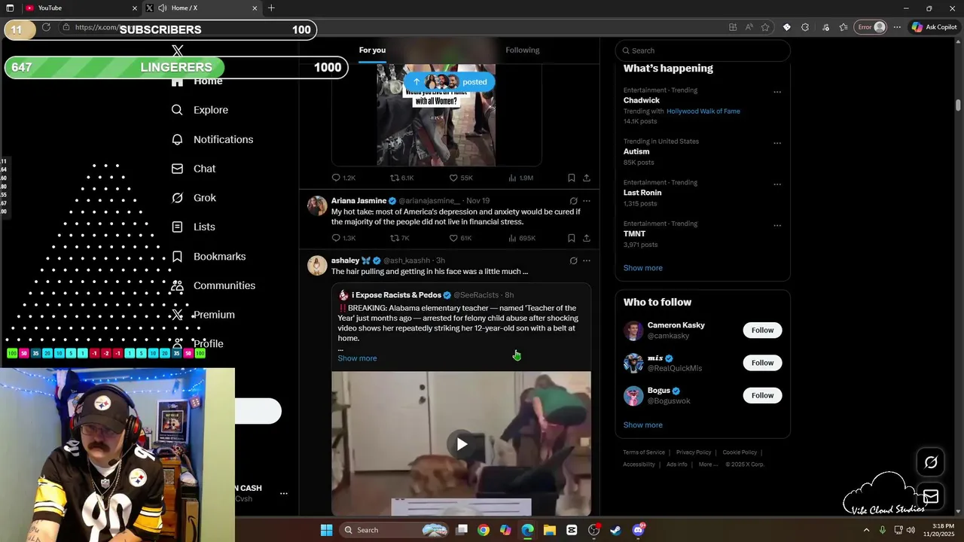
Task: Open more options on Ariana Jasmine's post
Action: 587,201
